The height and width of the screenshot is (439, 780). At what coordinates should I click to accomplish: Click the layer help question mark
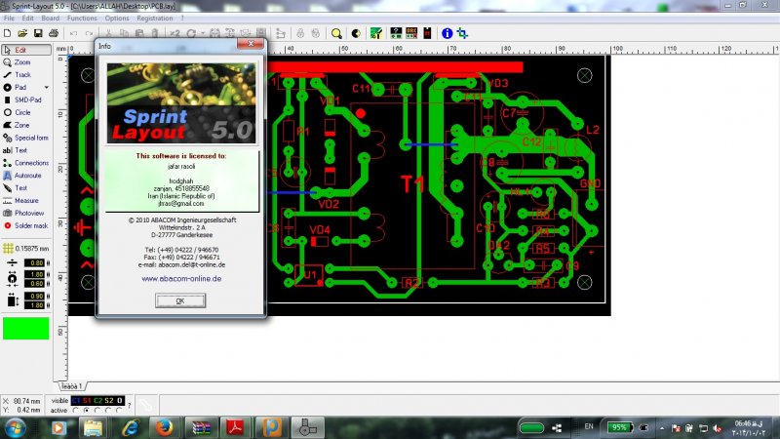coord(130,405)
